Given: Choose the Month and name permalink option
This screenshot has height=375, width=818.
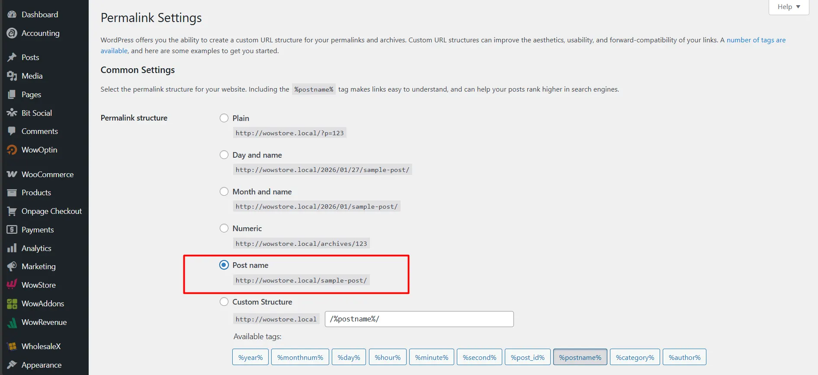Looking at the screenshot, I should 224,191.
